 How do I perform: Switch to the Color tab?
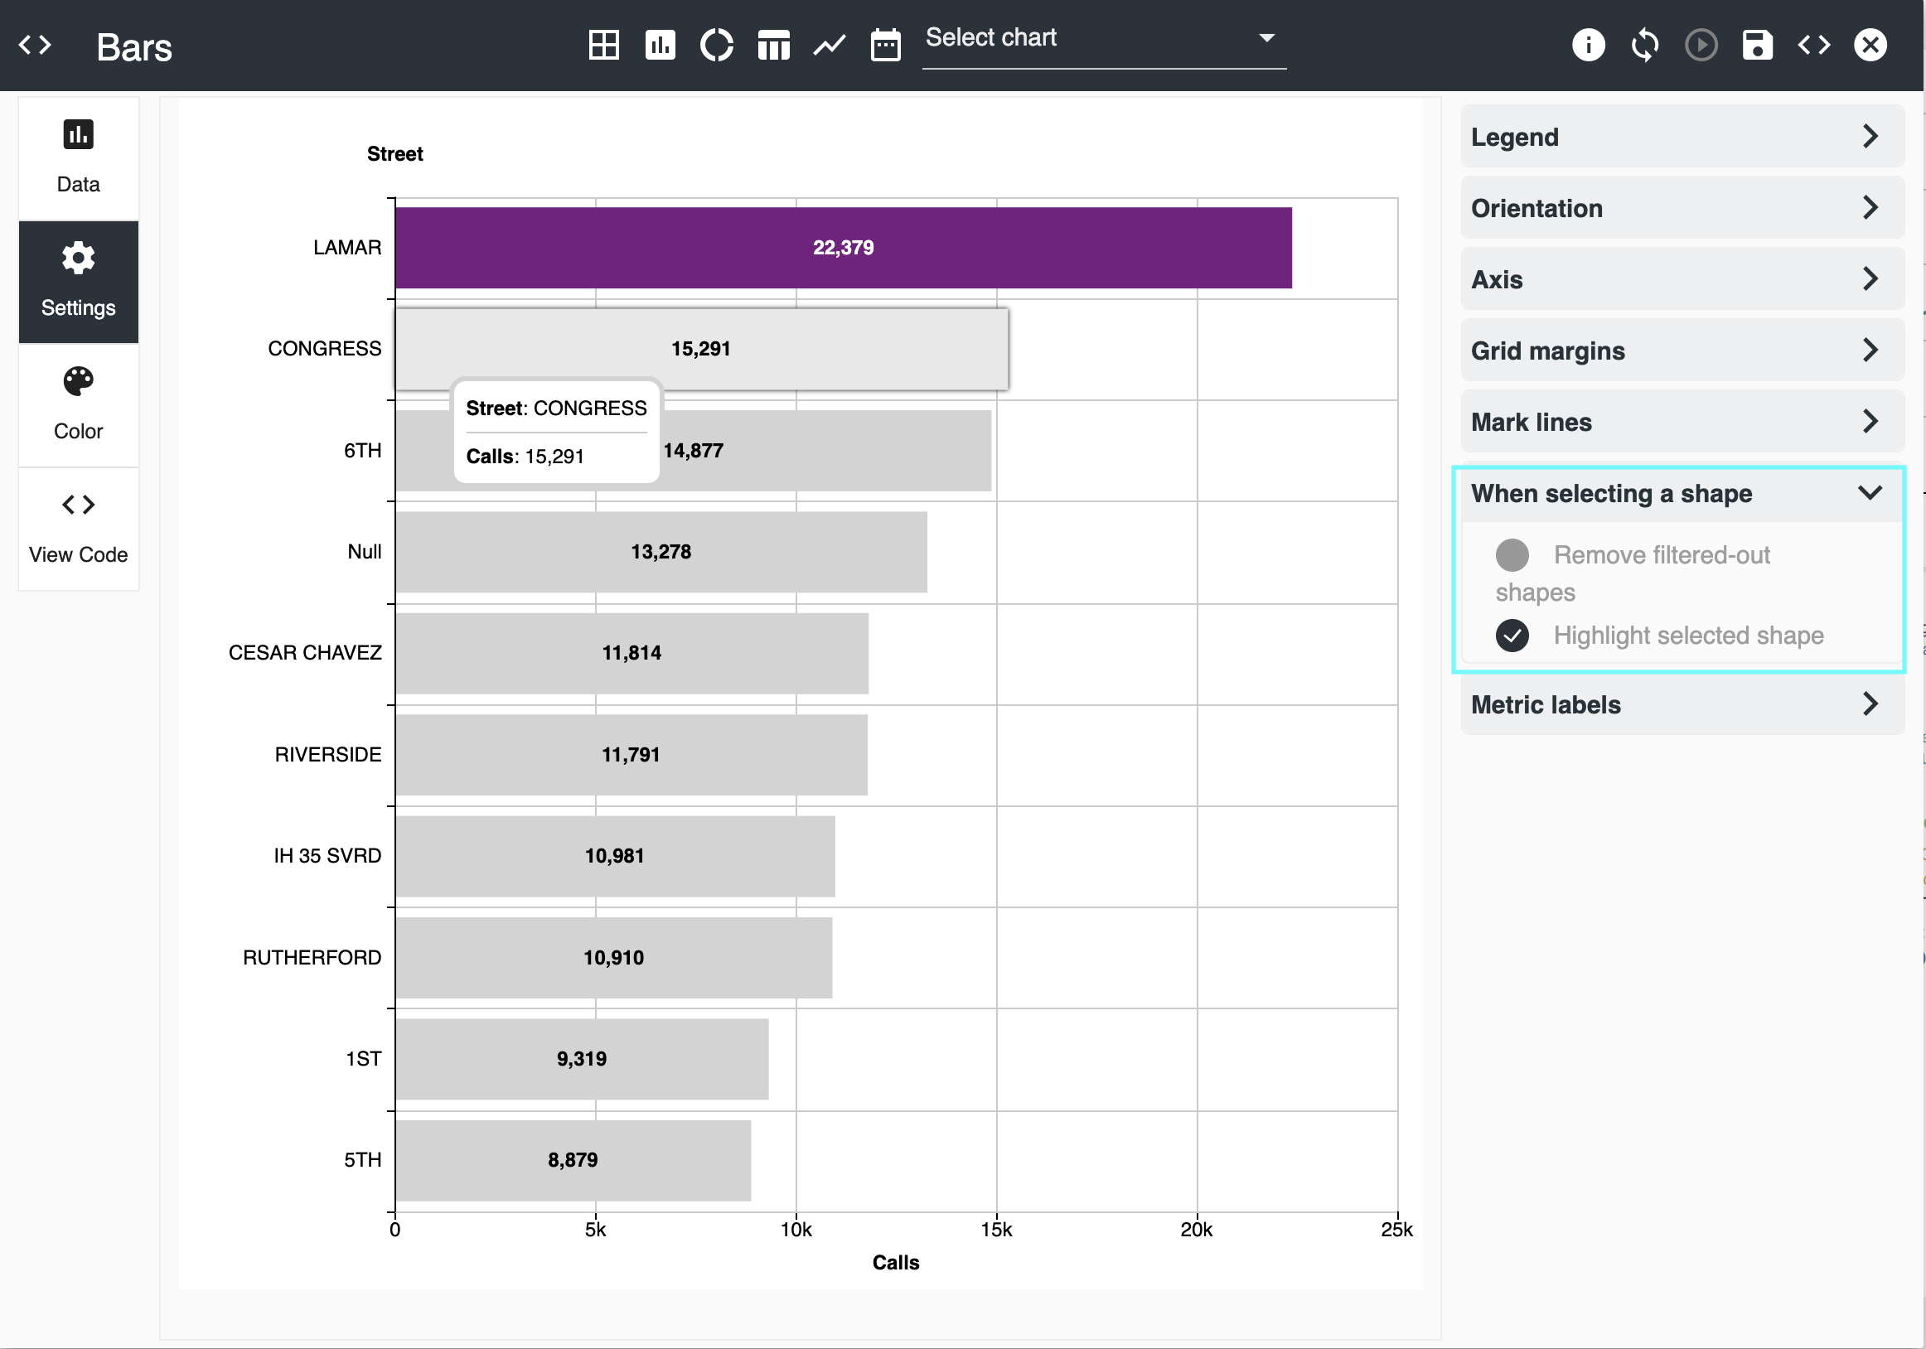(x=78, y=404)
